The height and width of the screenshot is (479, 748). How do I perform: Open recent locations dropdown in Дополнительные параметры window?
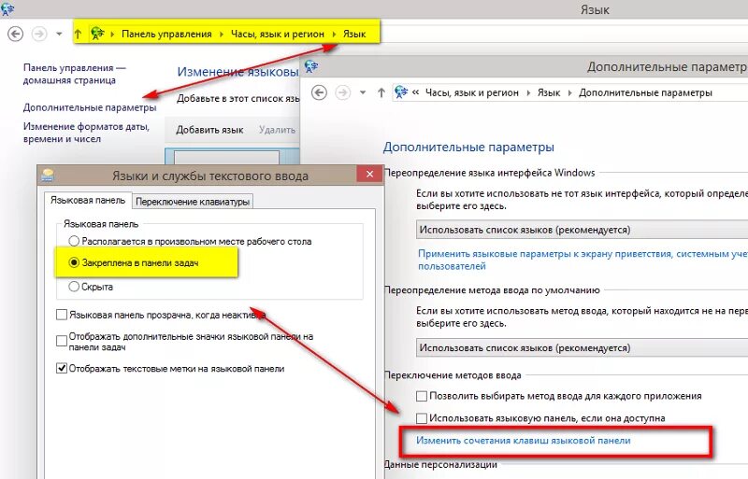[x=363, y=92]
